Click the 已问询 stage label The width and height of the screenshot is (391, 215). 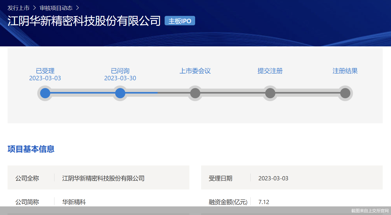(120, 71)
